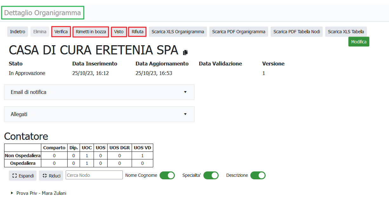Click the Visto button
The image size is (389, 204).
click(x=119, y=32)
